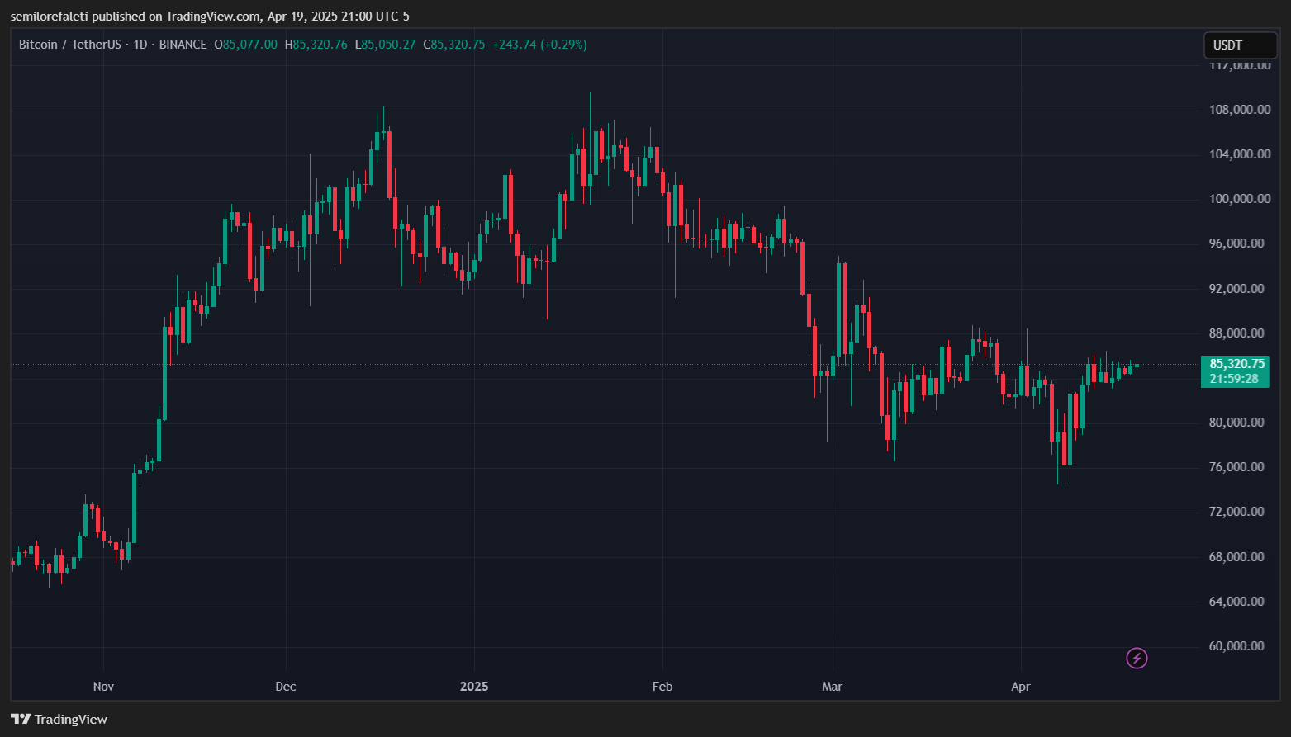Select the Bitcoin / TetherUS symbol name
Image resolution: width=1291 pixels, height=737 pixels.
click(x=70, y=44)
